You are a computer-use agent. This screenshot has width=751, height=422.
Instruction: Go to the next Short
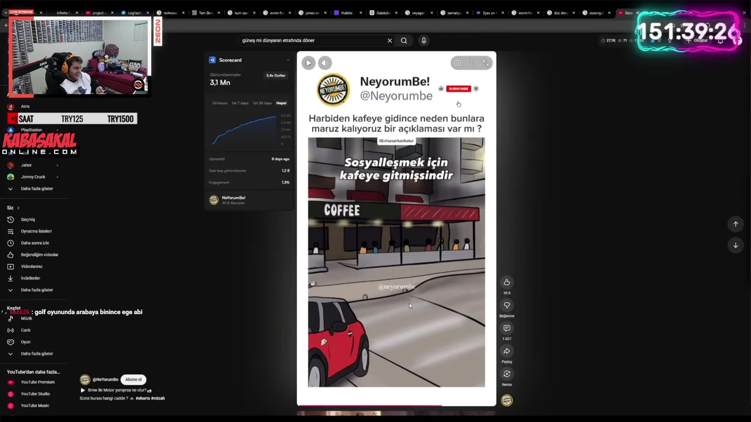[x=735, y=245]
